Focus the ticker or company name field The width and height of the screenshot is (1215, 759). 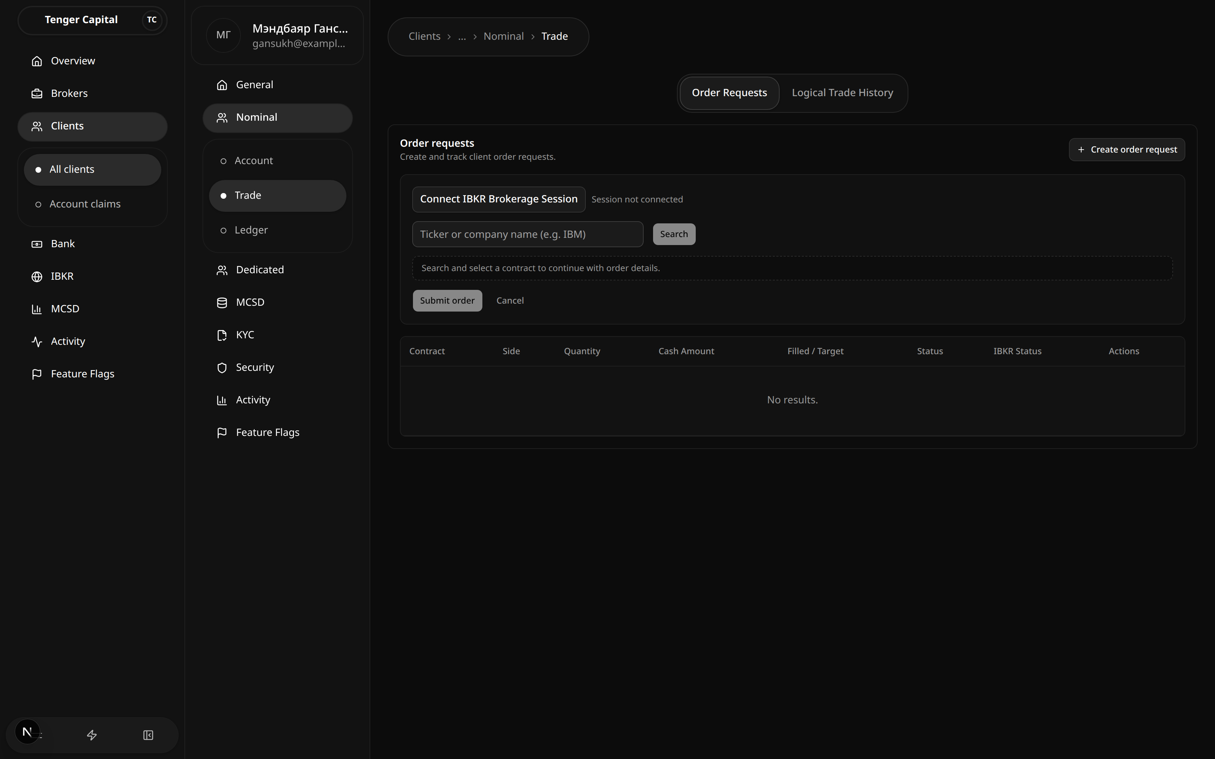pos(528,235)
